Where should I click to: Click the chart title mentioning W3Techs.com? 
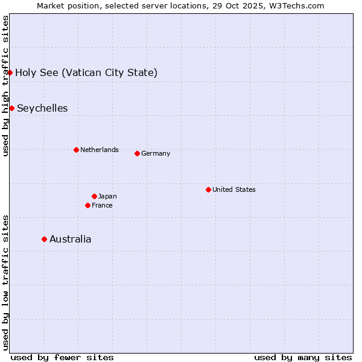180,5
